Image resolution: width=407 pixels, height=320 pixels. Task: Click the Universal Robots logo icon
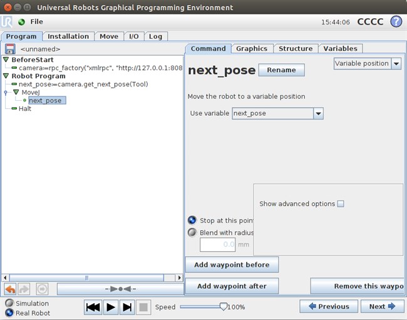pyautogui.click(x=6, y=22)
